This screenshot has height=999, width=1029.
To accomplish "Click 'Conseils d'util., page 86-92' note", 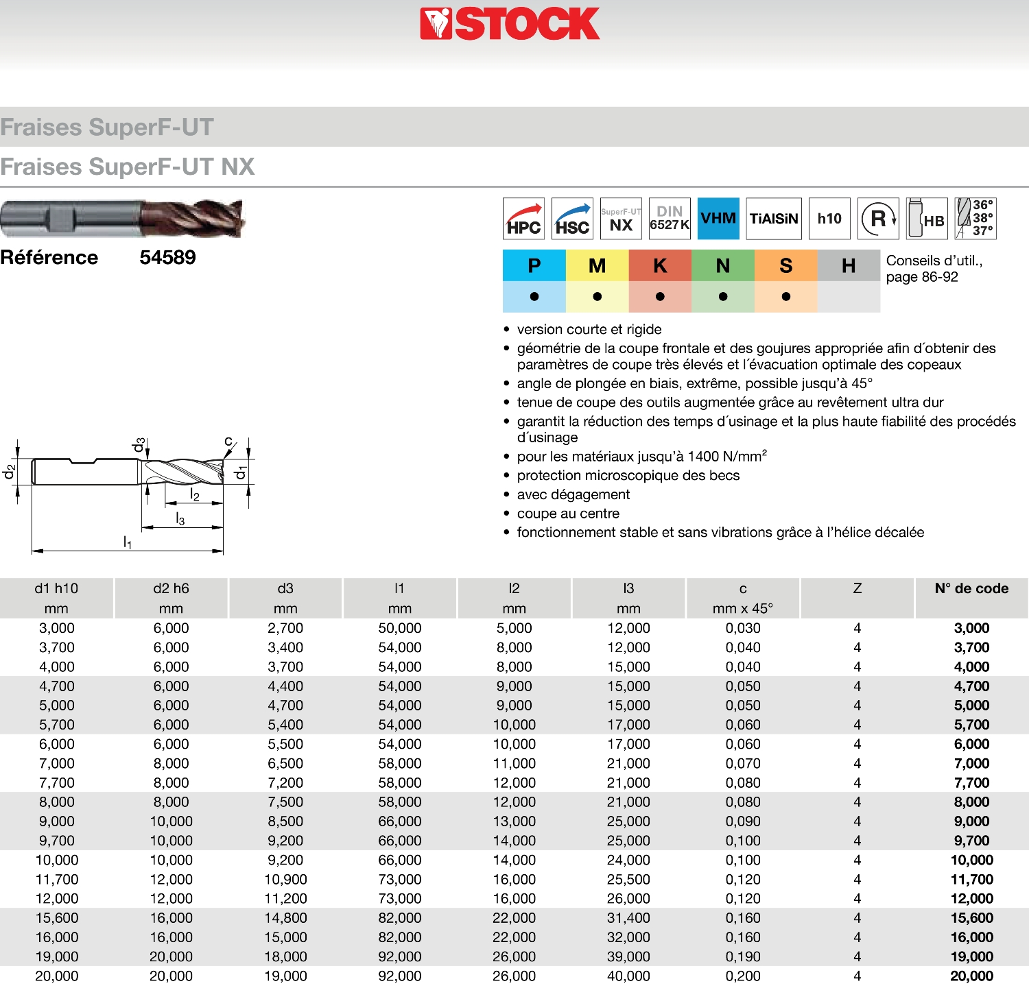I will pos(934,269).
